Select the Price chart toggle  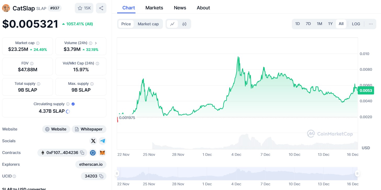point(126,24)
